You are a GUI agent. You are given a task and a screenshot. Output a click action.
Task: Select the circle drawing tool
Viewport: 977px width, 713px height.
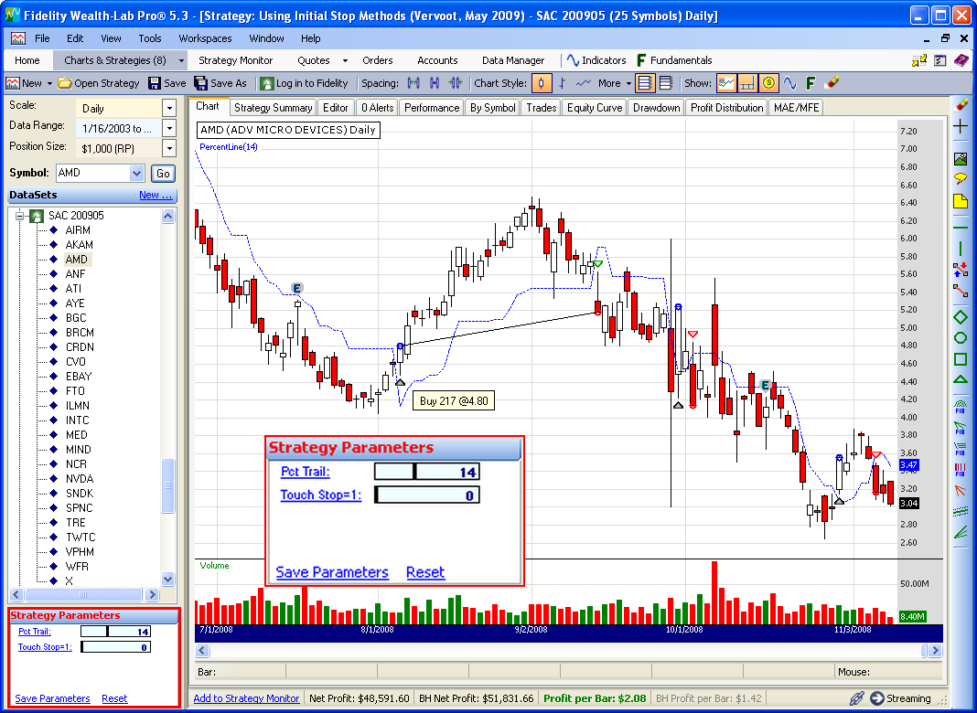pos(961,338)
